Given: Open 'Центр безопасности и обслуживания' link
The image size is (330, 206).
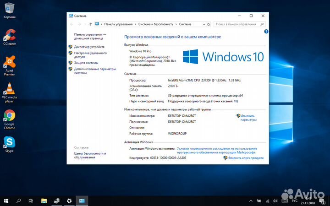Looking at the screenshot, I should (x=90, y=155).
